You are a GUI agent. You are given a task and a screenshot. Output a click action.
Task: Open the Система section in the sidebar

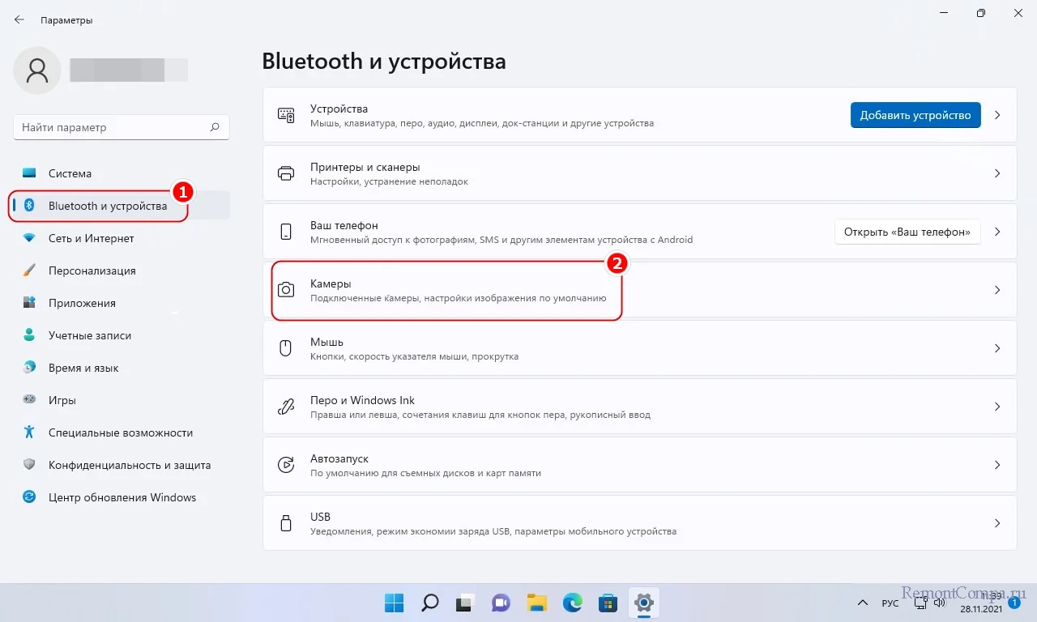click(x=70, y=173)
